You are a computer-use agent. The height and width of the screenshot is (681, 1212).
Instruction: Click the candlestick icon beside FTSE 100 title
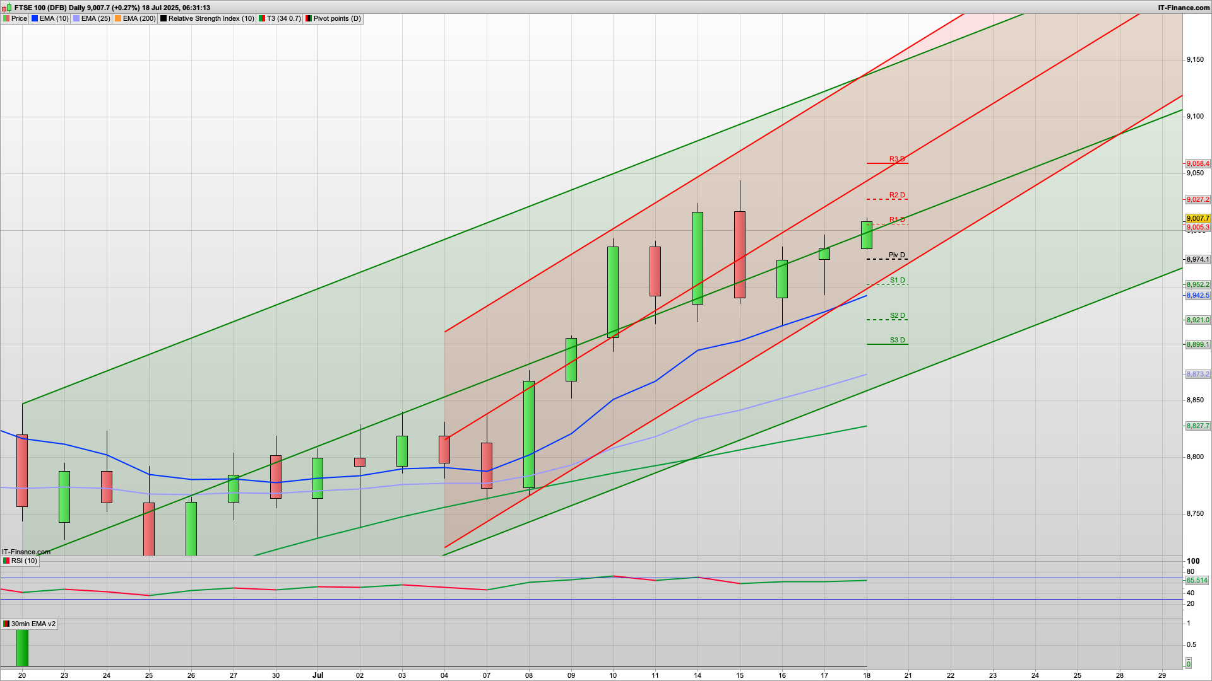tap(7, 8)
